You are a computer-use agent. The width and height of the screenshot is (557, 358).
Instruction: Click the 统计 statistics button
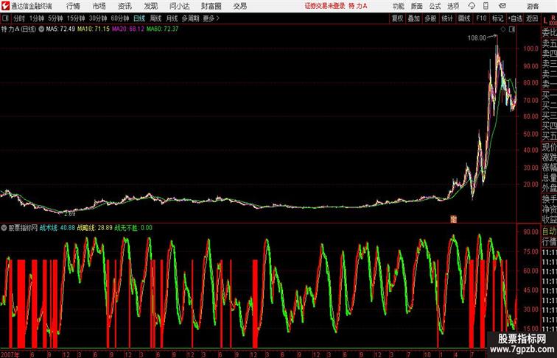tap(447, 18)
